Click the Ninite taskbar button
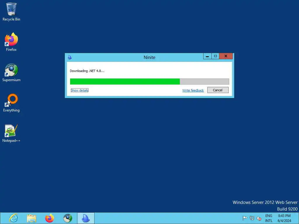Image resolution: width=299 pixels, height=224 pixels. tap(86, 218)
